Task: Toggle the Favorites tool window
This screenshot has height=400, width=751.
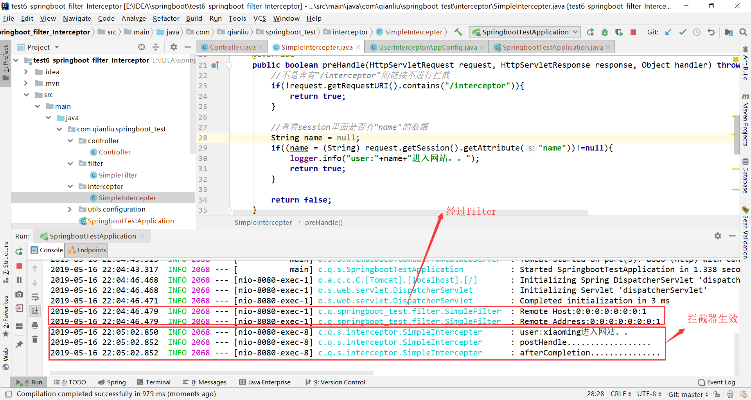Action: (x=5, y=316)
